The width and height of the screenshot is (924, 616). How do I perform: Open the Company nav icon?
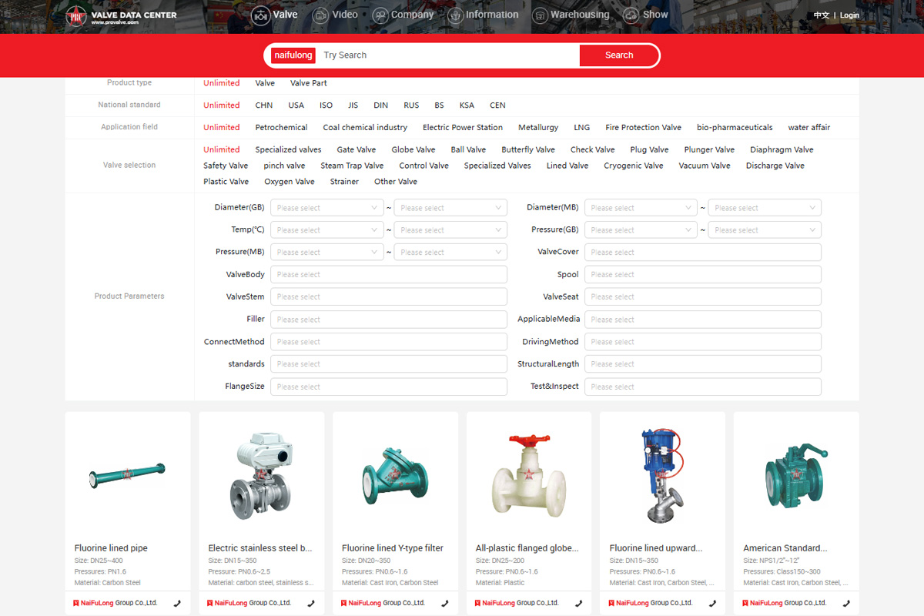(380, 15)
